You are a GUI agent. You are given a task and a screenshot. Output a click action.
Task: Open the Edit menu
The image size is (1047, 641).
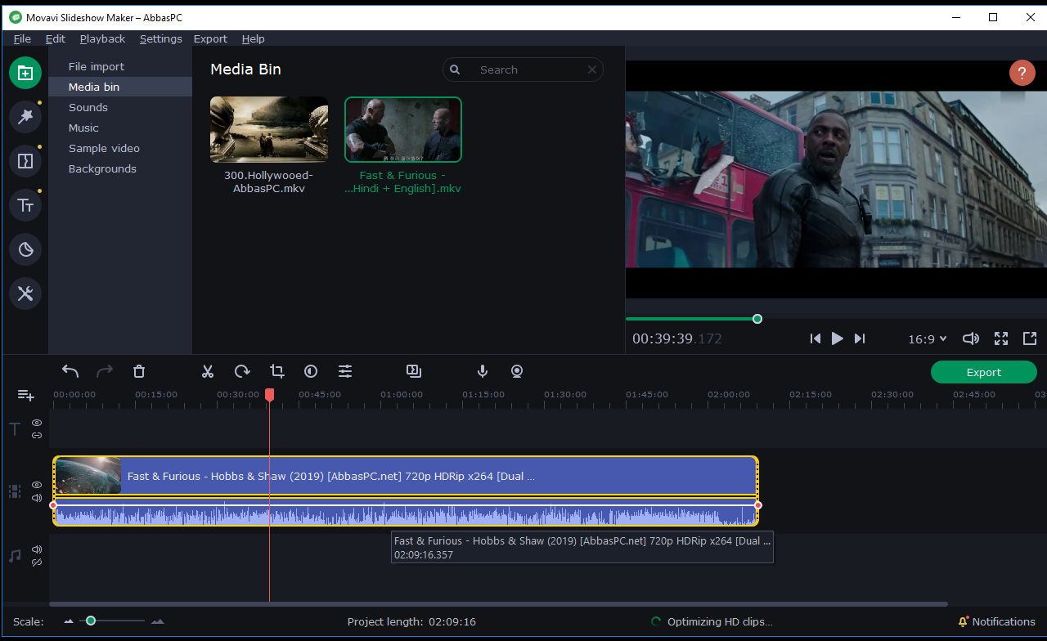(56, 38)
